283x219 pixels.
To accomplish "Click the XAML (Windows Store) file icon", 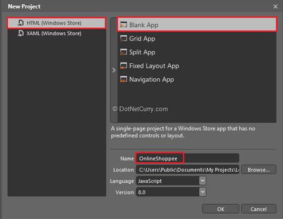I will pos(21,33).
